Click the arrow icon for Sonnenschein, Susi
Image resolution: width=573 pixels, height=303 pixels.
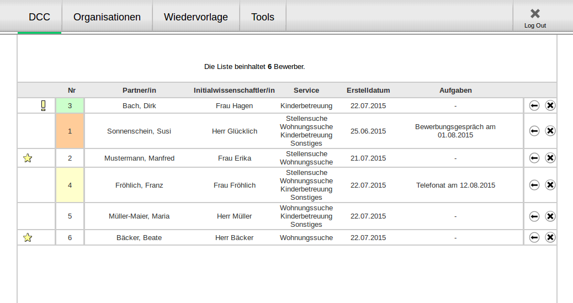coord(534,131)
